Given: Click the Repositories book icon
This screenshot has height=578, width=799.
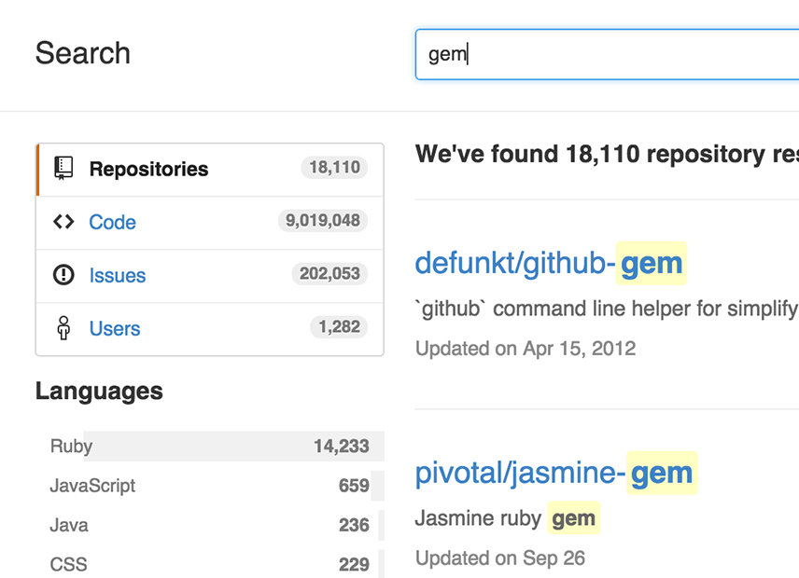Looking at the screenshot, I should point(63,169).
